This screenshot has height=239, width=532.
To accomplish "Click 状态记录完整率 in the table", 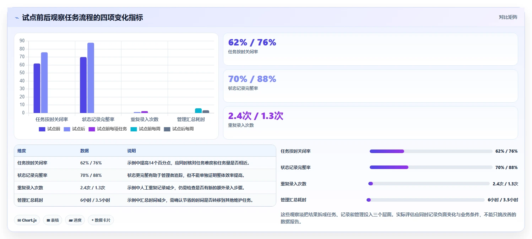I will [32, 175].
